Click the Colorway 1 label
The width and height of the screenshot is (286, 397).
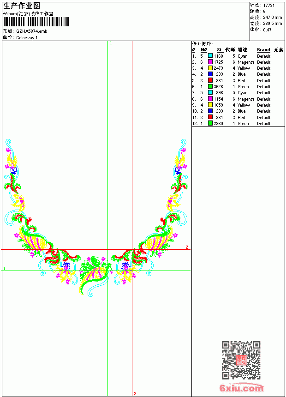[x=27, y=38]
